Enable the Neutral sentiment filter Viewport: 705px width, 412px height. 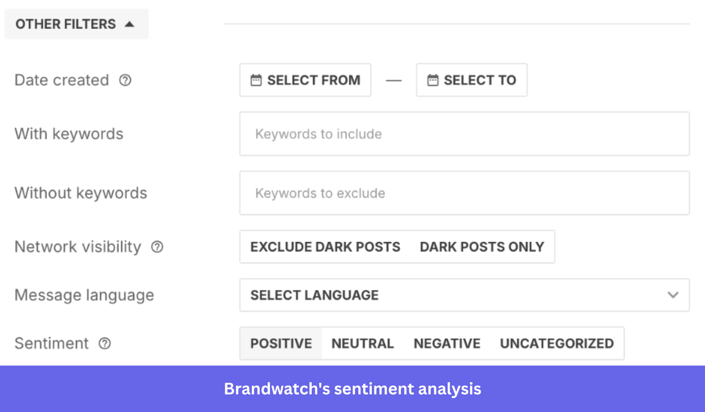[x=363, y=343]
